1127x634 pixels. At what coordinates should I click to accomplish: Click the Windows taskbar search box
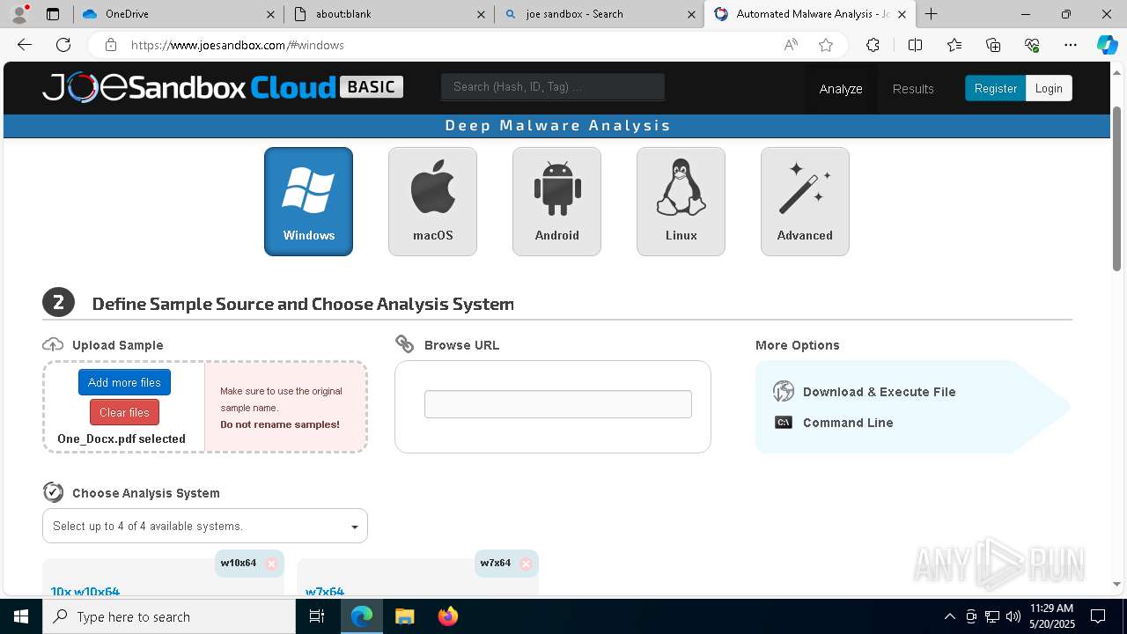tap(169, 616)
